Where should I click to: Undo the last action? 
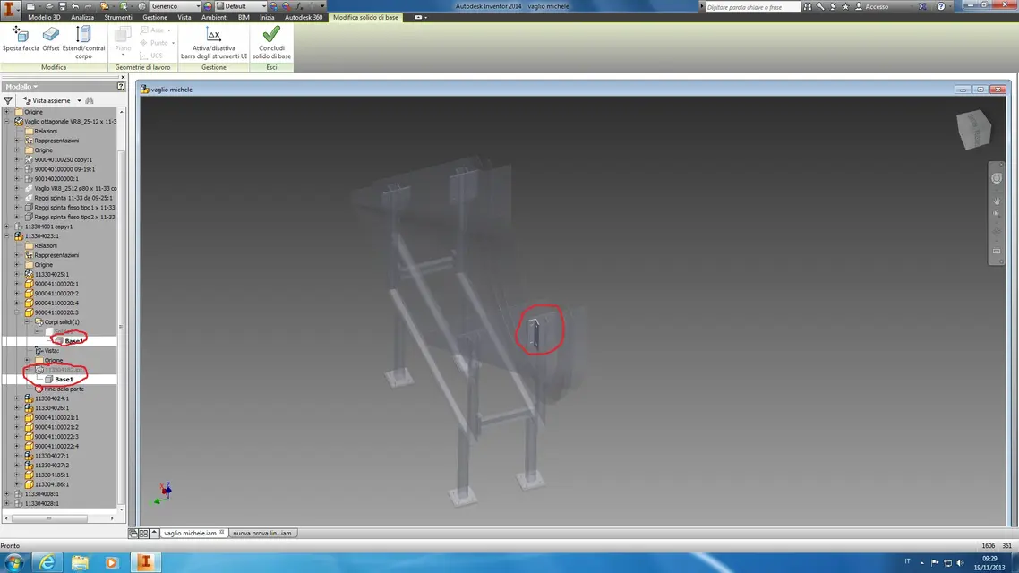pos(75,6)
